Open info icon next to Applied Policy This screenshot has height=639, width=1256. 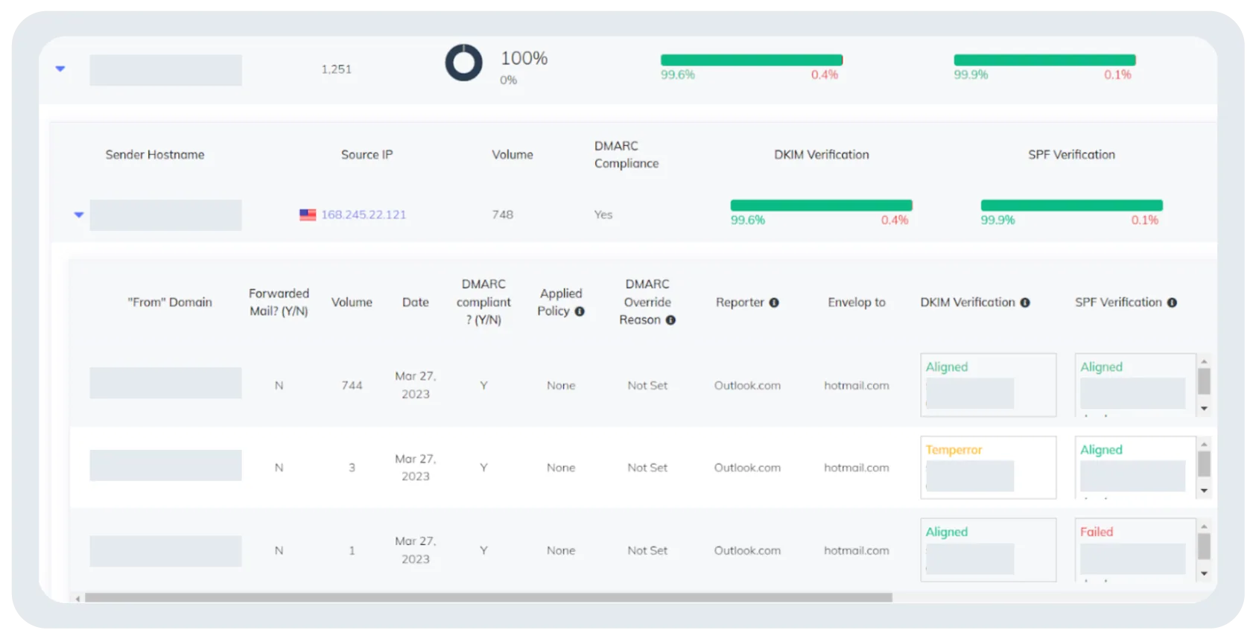pos(580,311)
